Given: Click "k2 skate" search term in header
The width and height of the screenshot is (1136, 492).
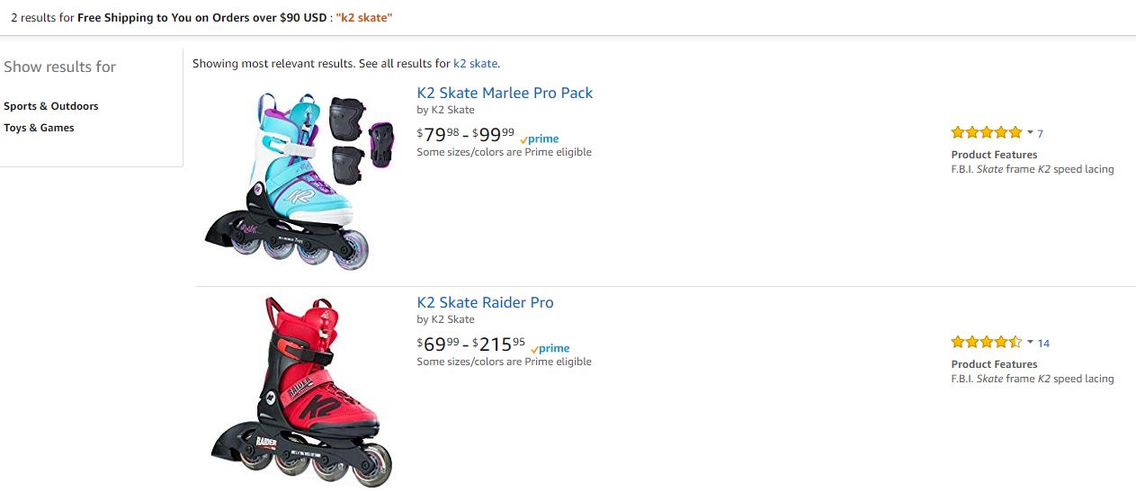Looking at the screenshot, I should (364, 18).
